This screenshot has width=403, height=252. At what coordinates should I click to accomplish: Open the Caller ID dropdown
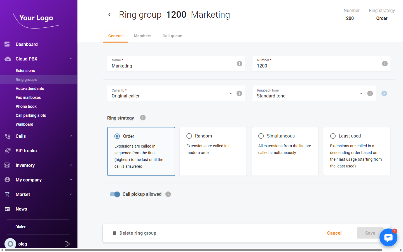pos(230,93)
